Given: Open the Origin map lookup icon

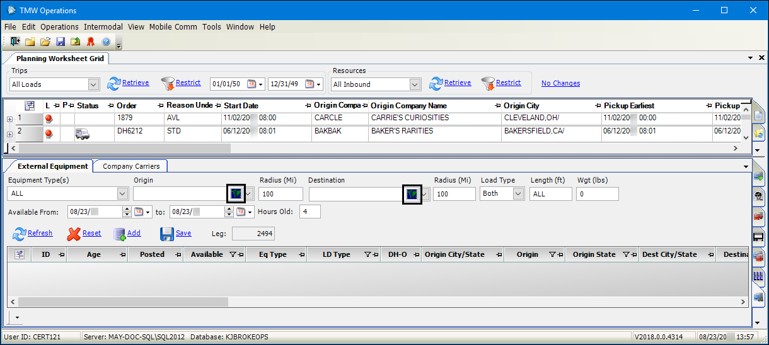Looking at the screenshot, I should [x=235, y=194].
